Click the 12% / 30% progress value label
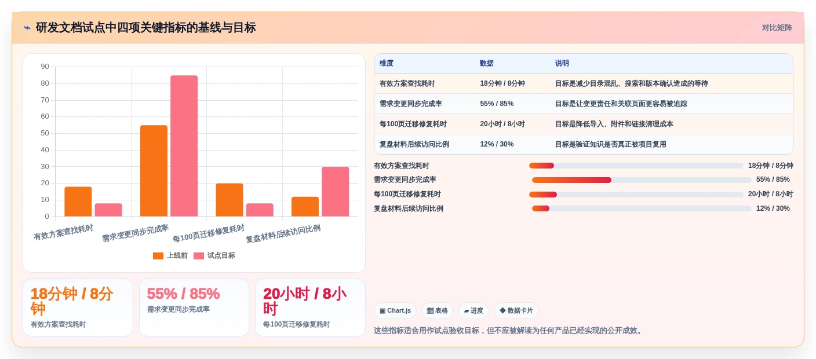The height and width of the screenshot is (359, 816). [773, 208]
